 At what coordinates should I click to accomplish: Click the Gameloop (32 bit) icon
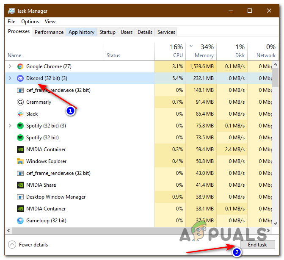tap(20, 221)
